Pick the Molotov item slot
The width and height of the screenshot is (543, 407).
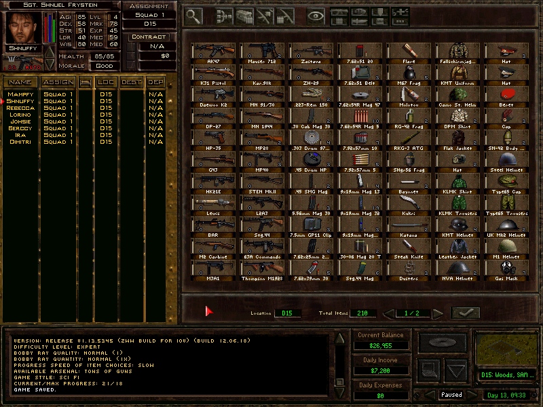(x=409, y=96)
